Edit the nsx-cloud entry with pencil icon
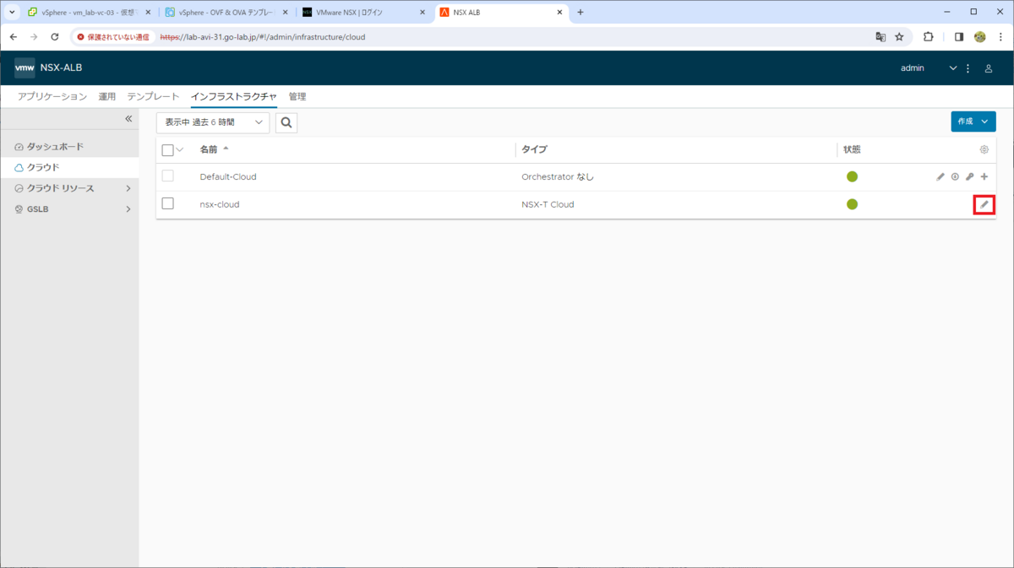This screenshot has height=568, width=1014. click(984, 204)
